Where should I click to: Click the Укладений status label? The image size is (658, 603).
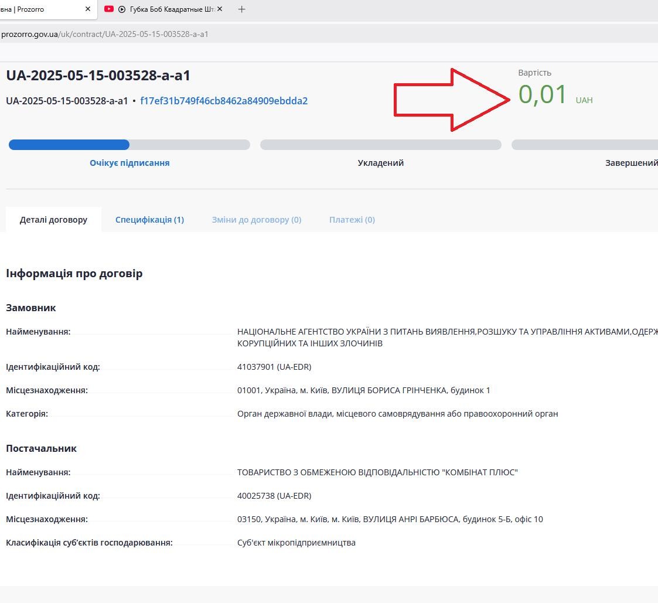click(x=381, y=163)
